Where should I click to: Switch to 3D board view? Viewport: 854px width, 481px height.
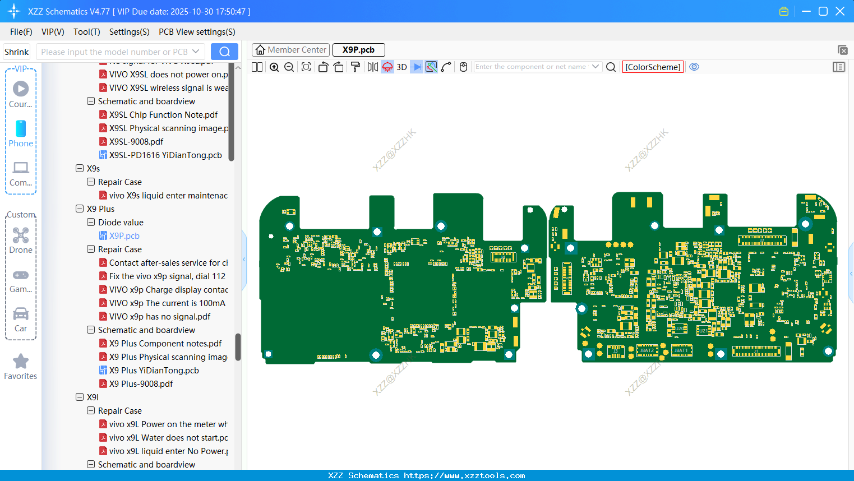(x=401, y=67)
